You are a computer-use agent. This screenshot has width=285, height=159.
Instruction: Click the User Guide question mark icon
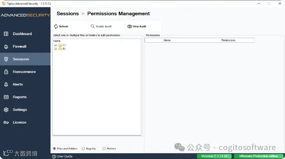tap(54, 156)
